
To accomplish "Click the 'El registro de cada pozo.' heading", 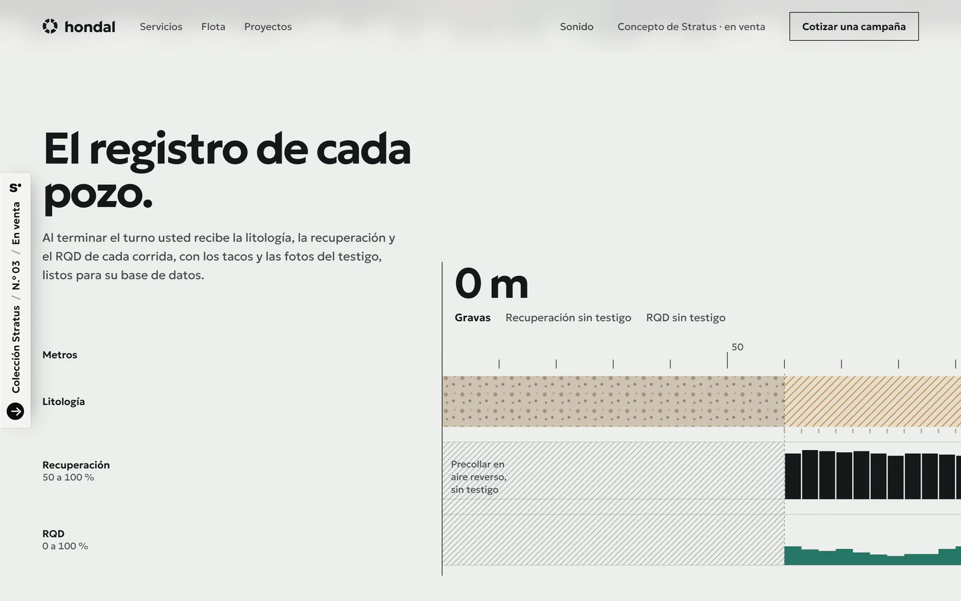I will point(227,171).
